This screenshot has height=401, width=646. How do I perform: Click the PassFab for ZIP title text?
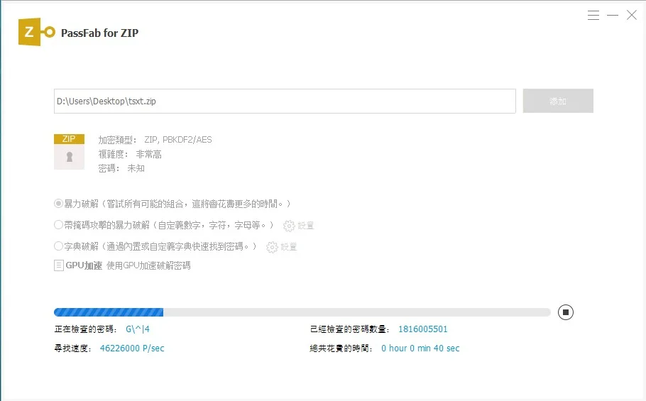[99, 33]
